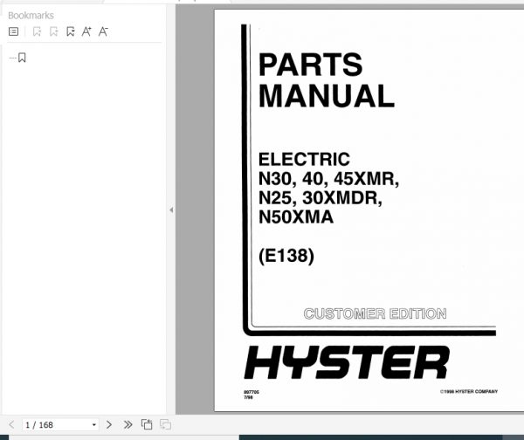524x440 pixels.
Task: Increase bookmark text size
Action: point(86,31)
